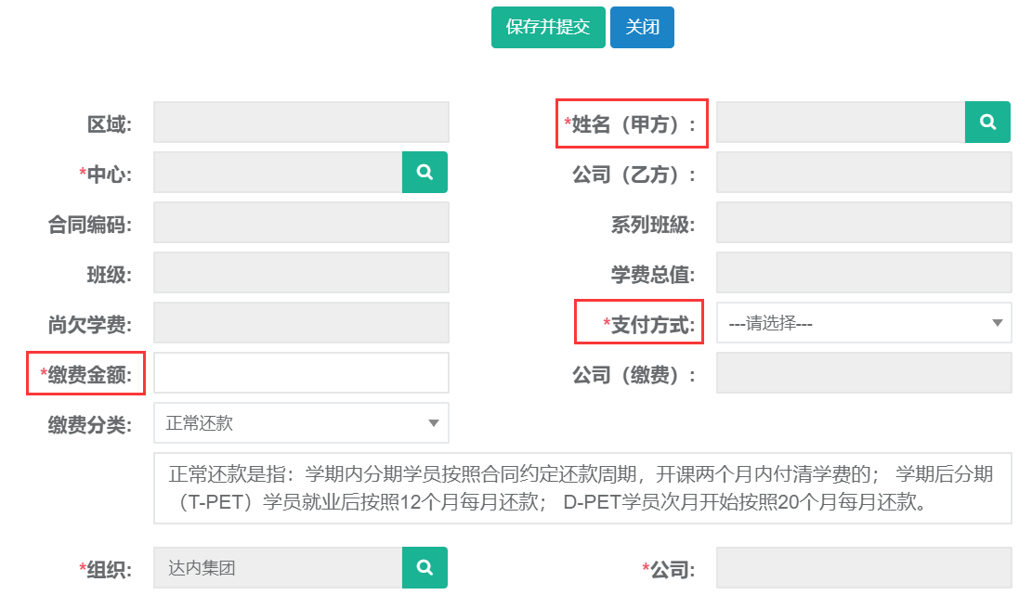Click the 合同编码 field
This screenshot has height=595, width=1032.
[301, 223]
